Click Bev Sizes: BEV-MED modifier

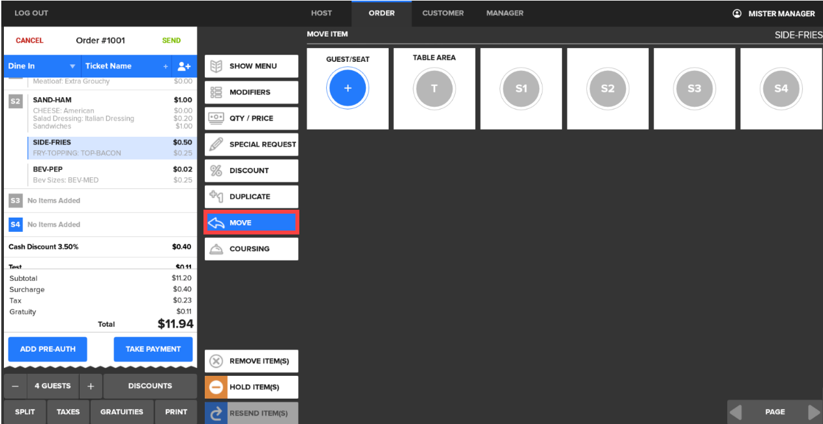66,180
